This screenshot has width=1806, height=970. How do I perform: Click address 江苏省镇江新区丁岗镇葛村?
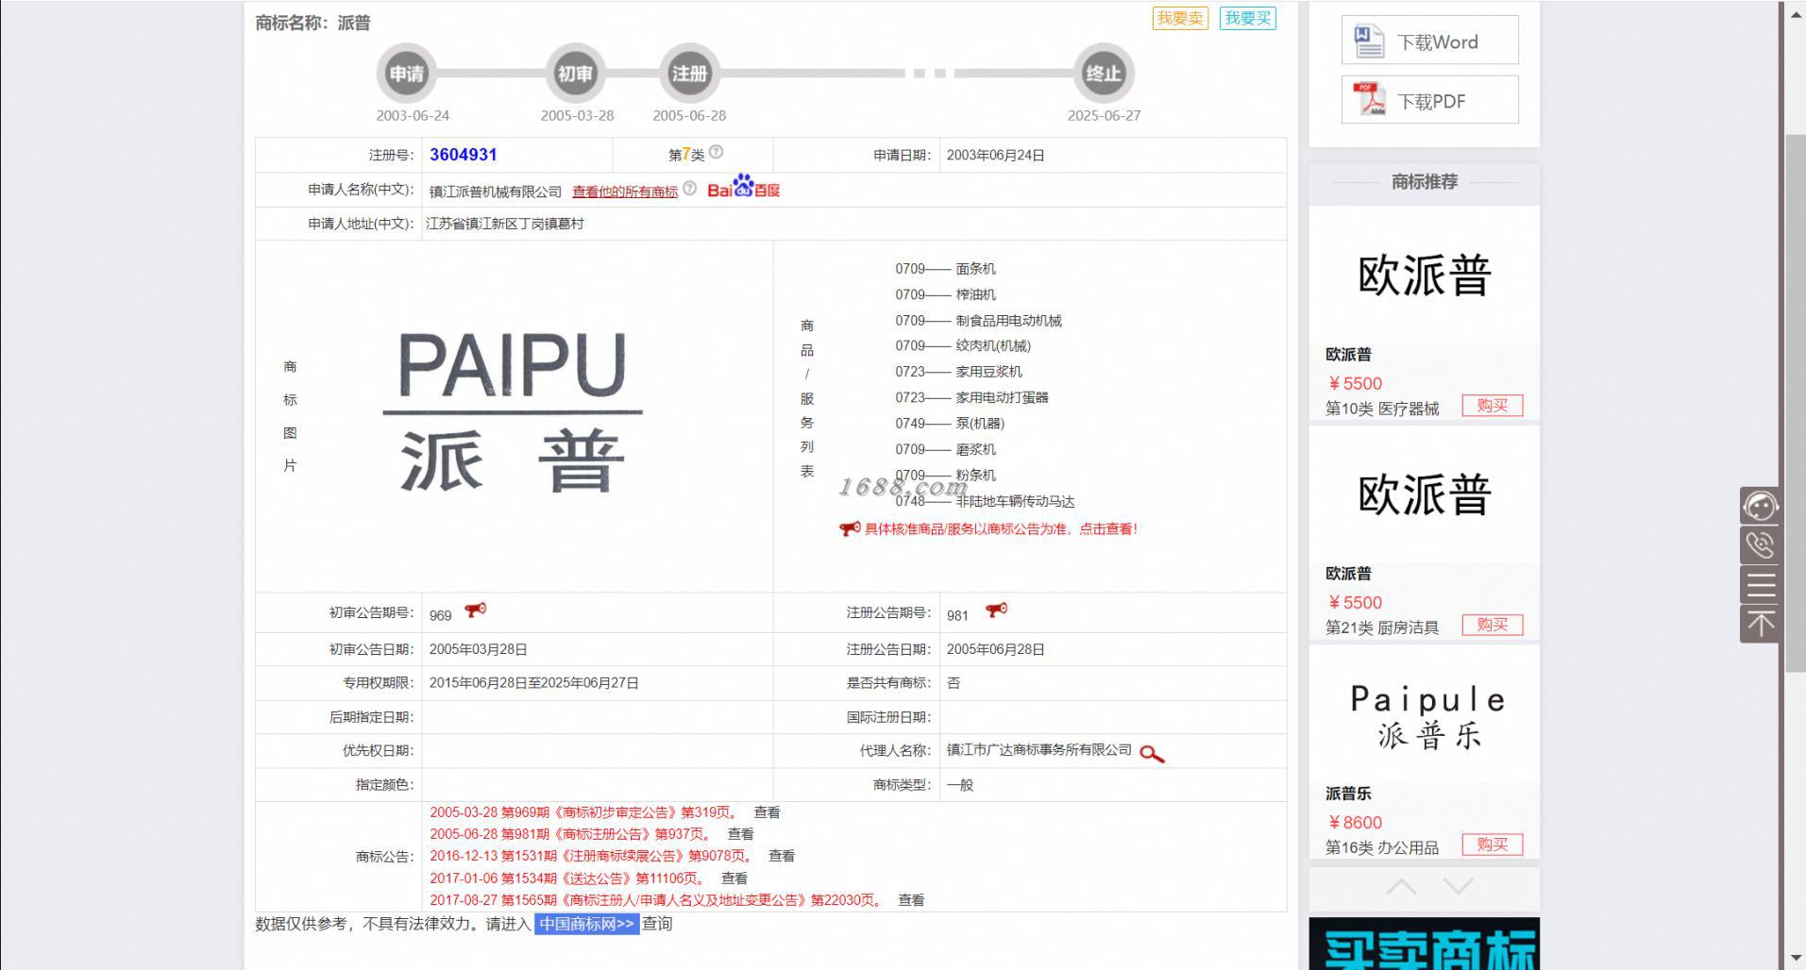coord(505,224)
